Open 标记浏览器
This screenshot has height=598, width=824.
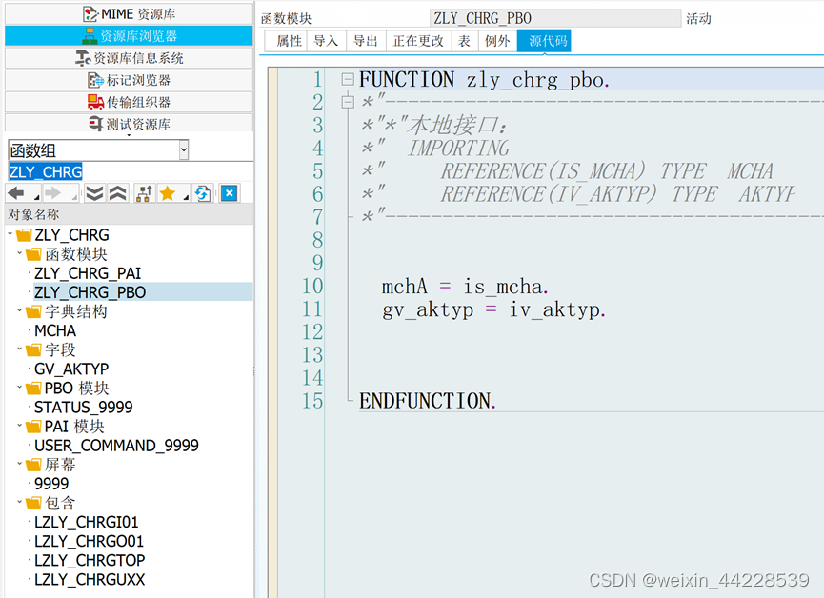click(x=130, y=80)
